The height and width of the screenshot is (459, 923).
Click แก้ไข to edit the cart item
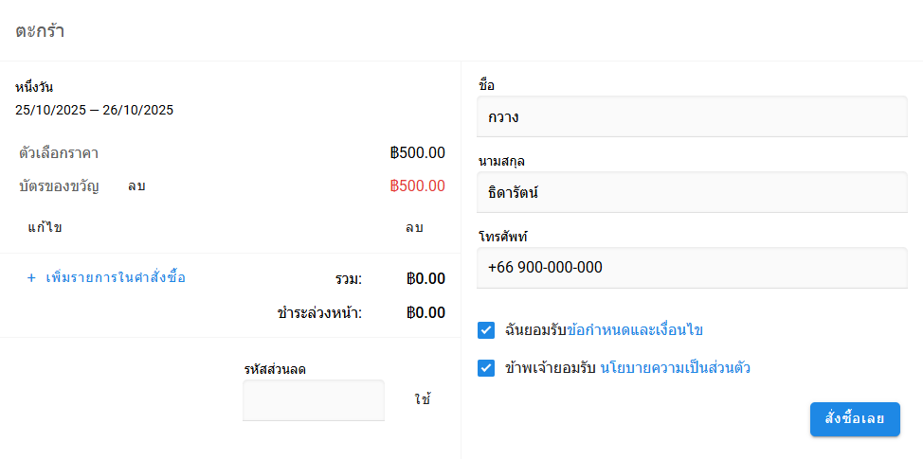pos(45,228)
